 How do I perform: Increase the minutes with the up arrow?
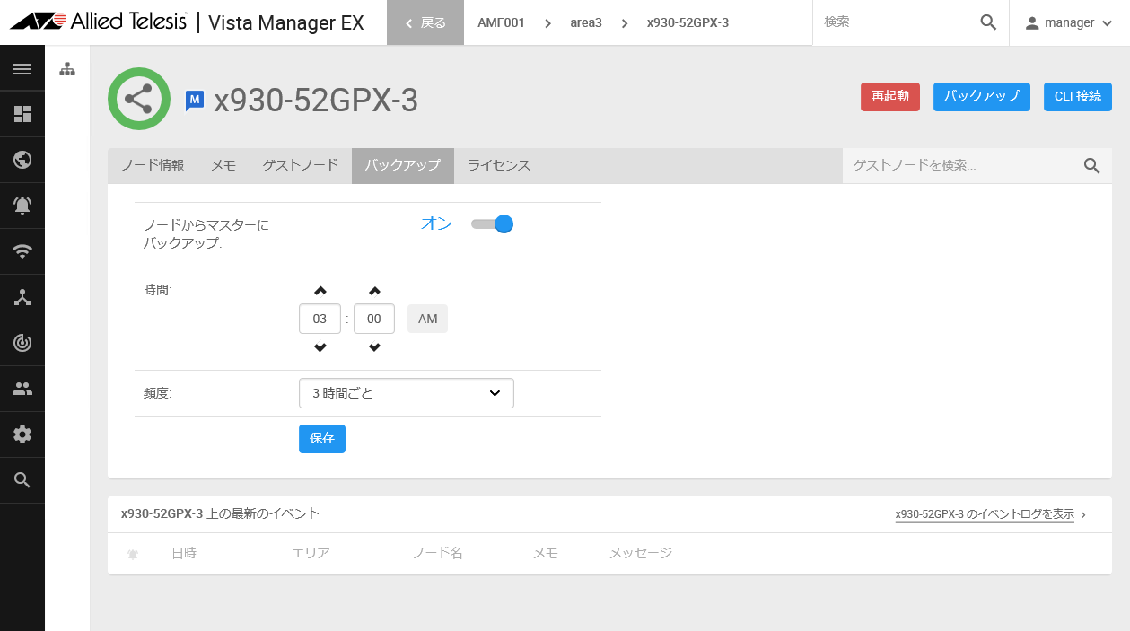(374, 291)
